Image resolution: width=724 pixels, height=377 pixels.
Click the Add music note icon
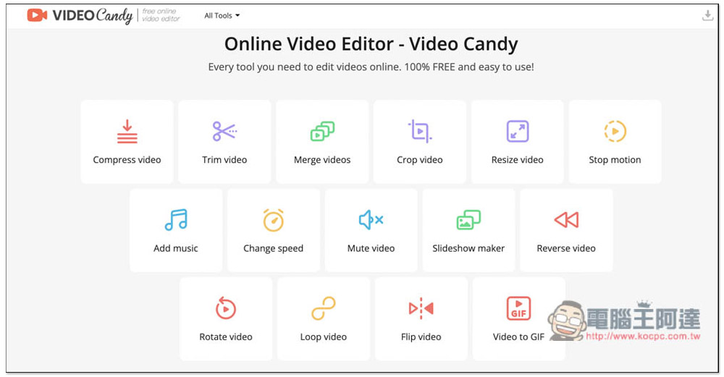(x=176, y=220)
